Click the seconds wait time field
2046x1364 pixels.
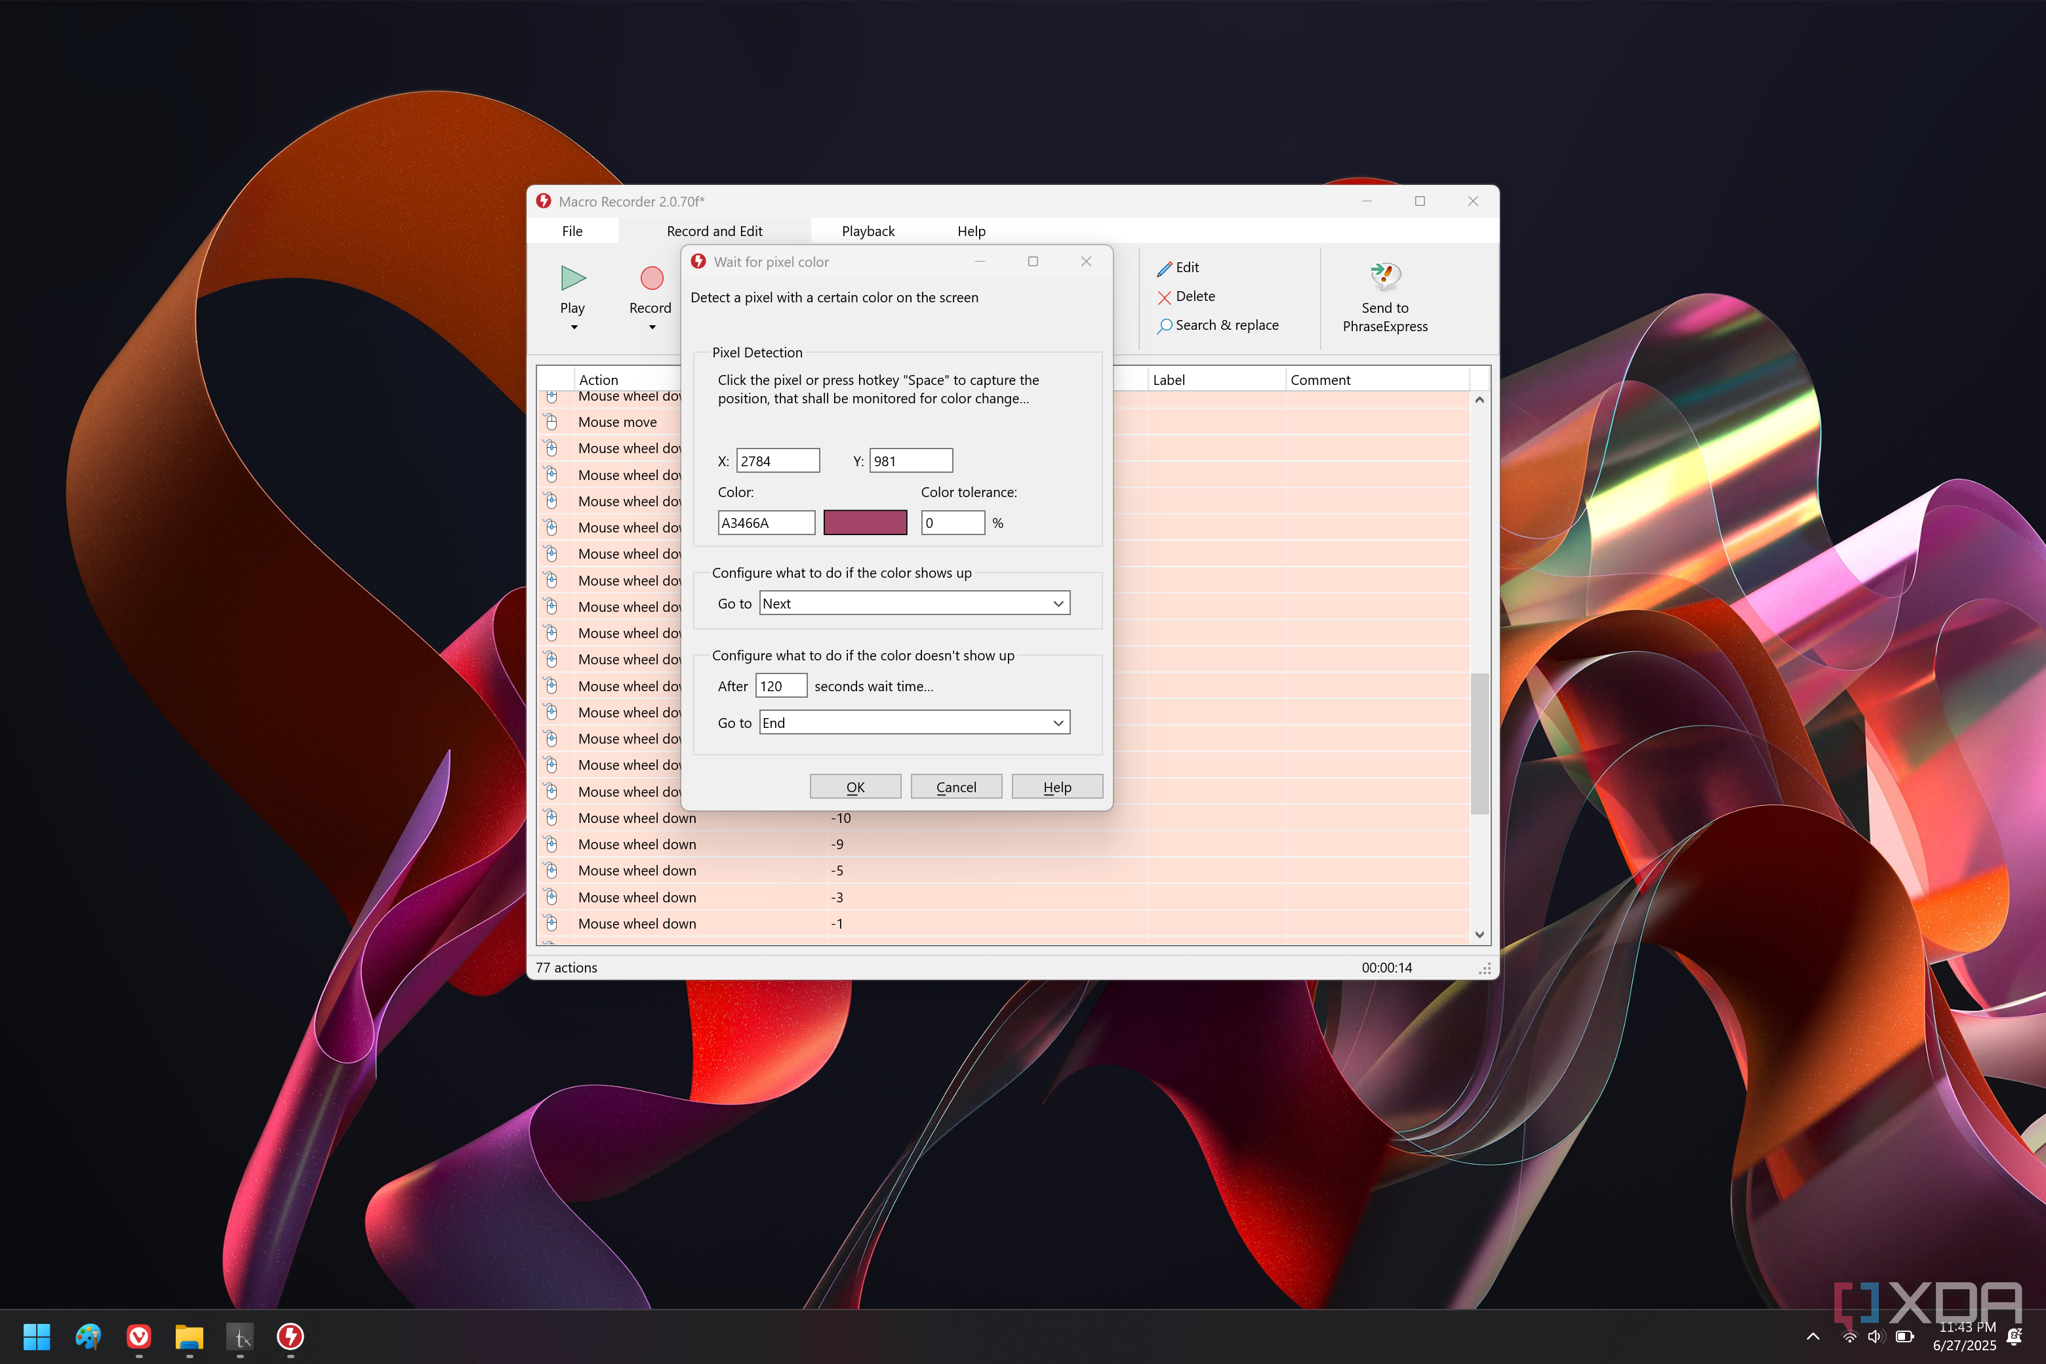point(781,687)
